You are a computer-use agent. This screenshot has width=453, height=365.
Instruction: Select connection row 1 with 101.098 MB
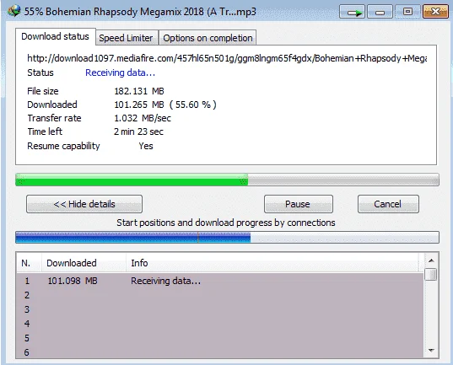[220, 281]
